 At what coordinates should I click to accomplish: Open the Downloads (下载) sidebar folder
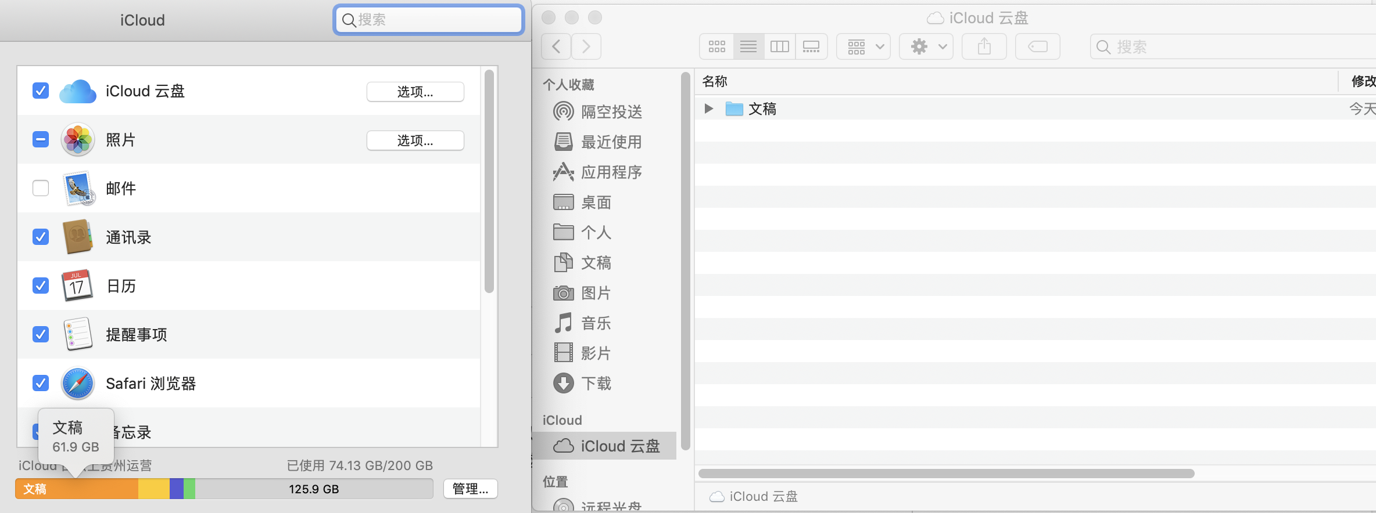click(x=596, y=384)
